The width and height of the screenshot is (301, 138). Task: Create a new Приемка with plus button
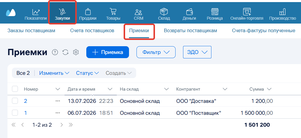point(108,52)
